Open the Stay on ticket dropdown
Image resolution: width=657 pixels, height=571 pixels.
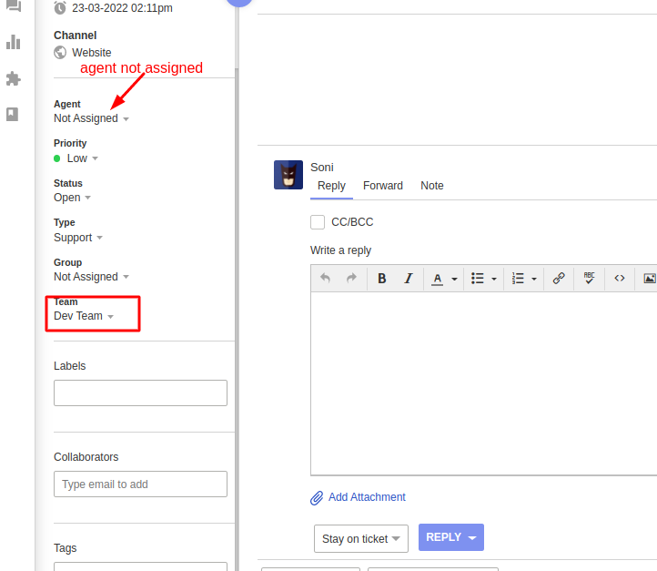[361, 539]
